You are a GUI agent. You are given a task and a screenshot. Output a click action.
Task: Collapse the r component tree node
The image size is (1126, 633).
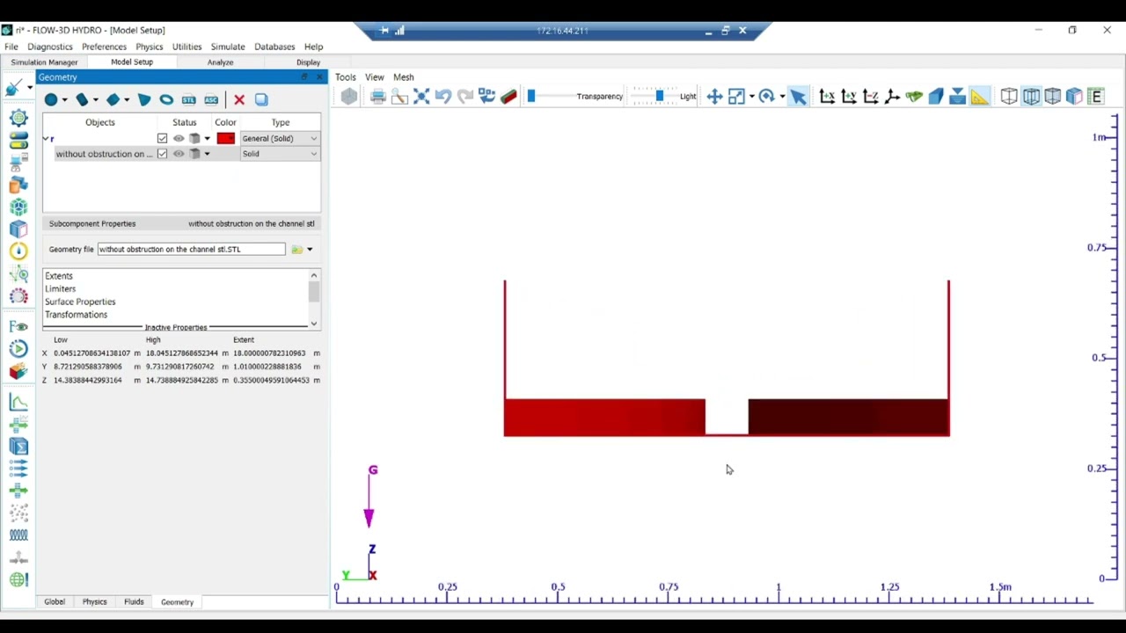47,139
